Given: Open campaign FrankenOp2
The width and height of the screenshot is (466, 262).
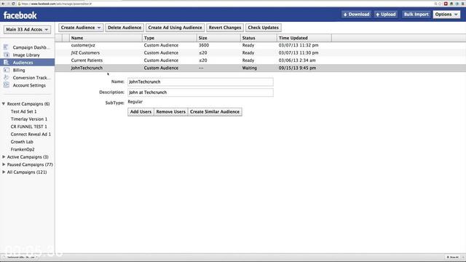Looking at the screenshot, I should (23, 149).
